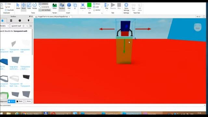The height and width of the screenshot is (117, 208).
Task: Open the UI insert tool
Action: tap(75, 6)
